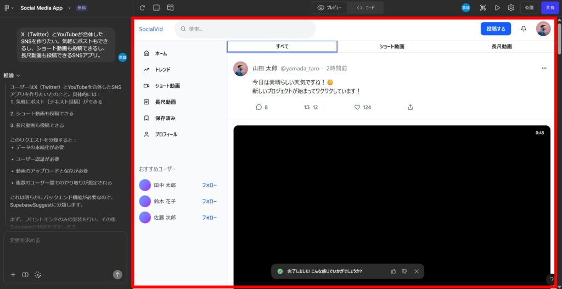Switch to コード view
This screenshot has width=562, height=289.
(x=366, y=8)
